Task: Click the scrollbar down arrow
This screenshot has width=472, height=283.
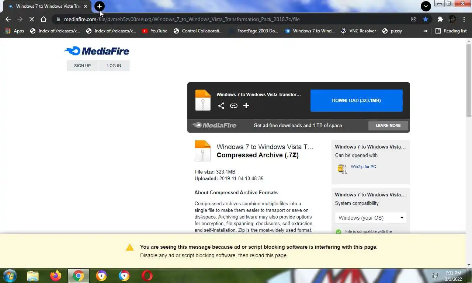Action: (x=469, y=265)
